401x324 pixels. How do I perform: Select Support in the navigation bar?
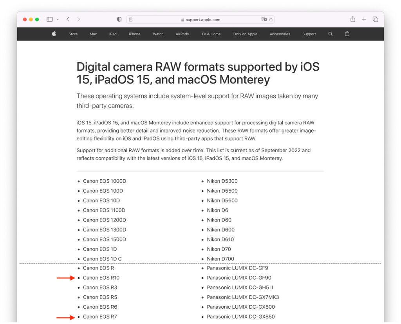(x=309, y=34)
